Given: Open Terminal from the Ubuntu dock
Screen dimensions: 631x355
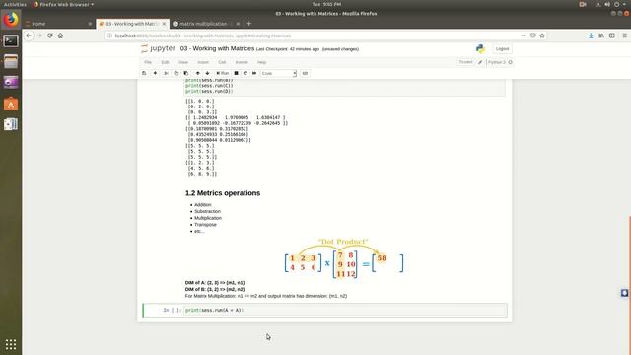Looking at the screenshot, I should [11, 40].
